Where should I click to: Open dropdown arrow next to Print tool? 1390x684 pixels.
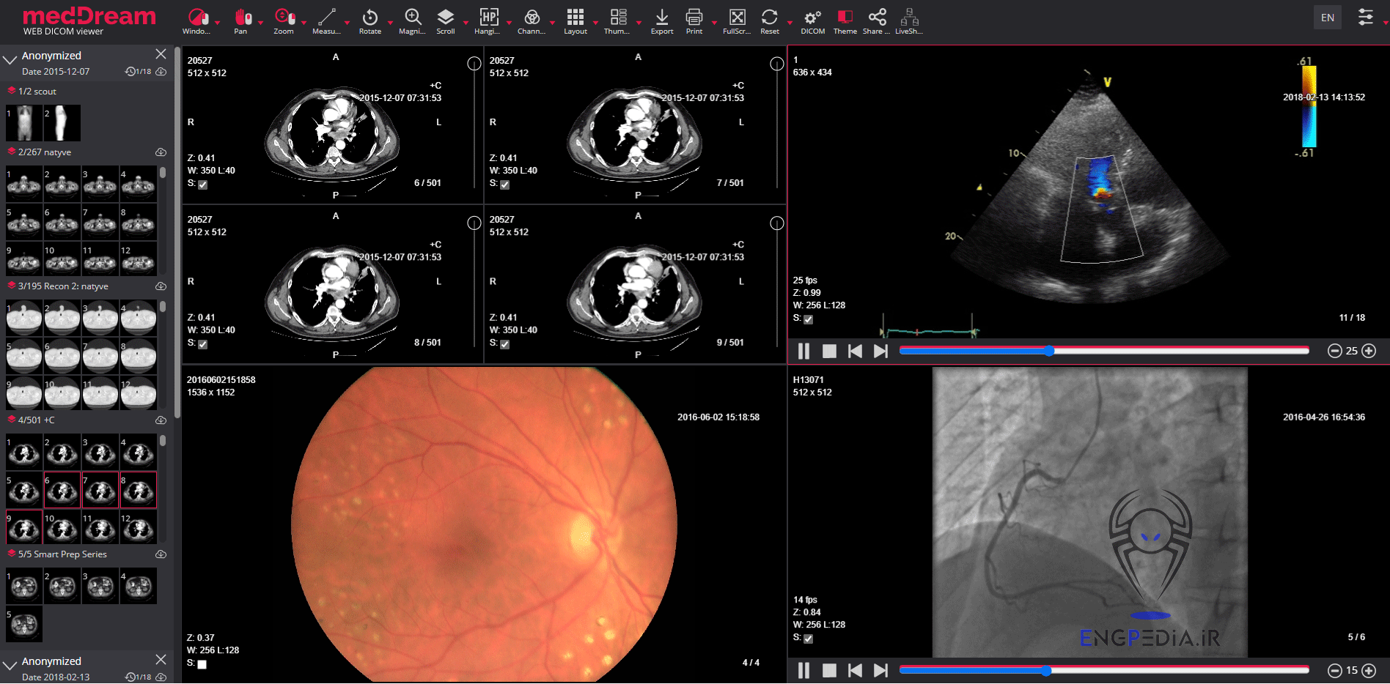pyautogui.click(x=714, y=23)
